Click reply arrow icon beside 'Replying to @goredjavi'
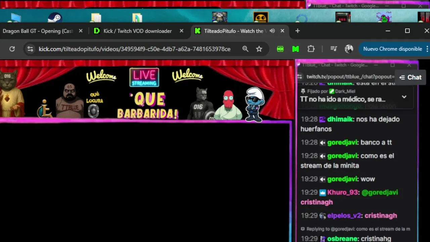Viewport: 430px width, 242px height. pyautogui.click(x=303, y=229)
